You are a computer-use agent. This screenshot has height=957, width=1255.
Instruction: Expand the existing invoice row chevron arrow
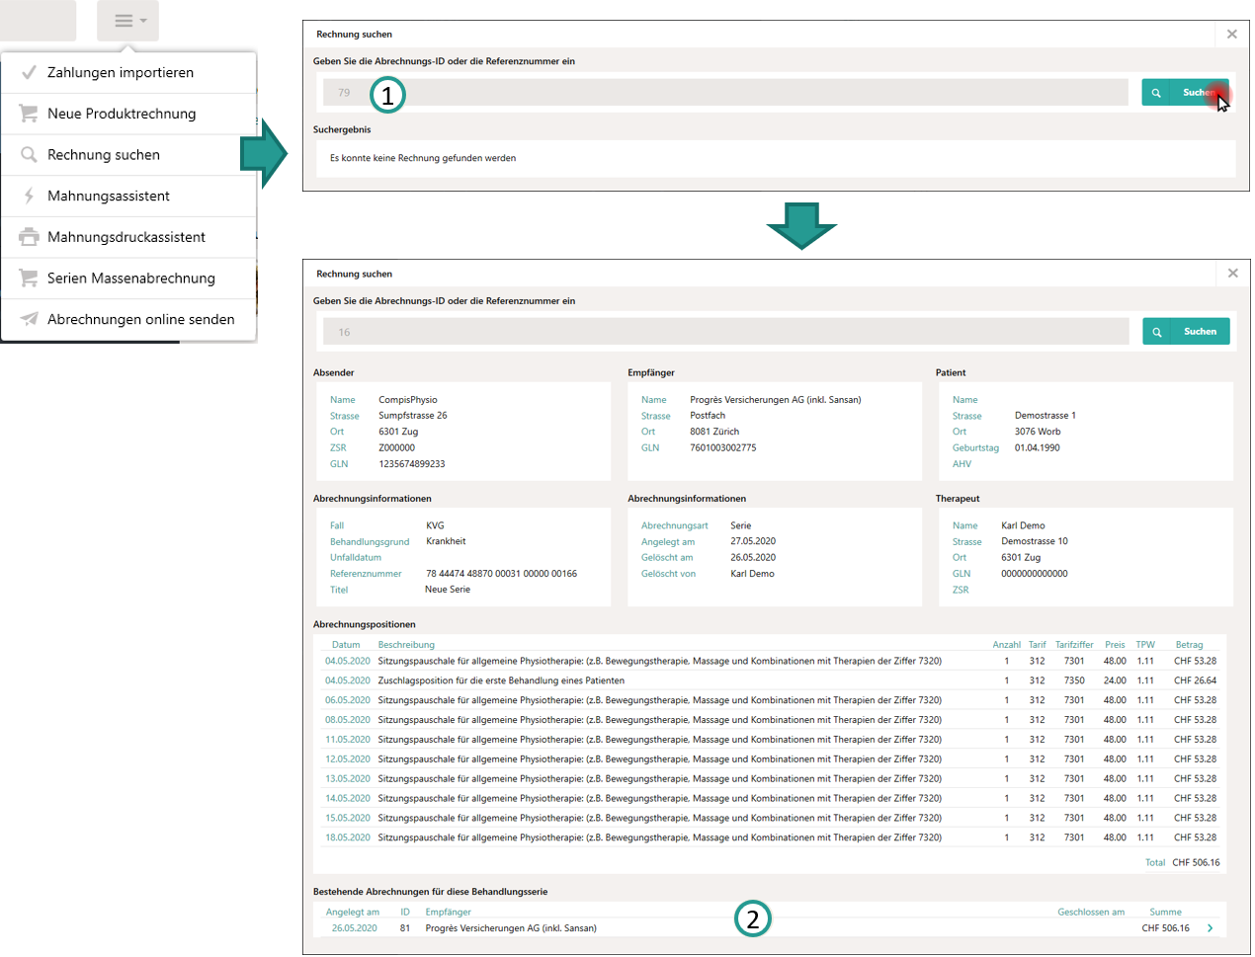1210,928
